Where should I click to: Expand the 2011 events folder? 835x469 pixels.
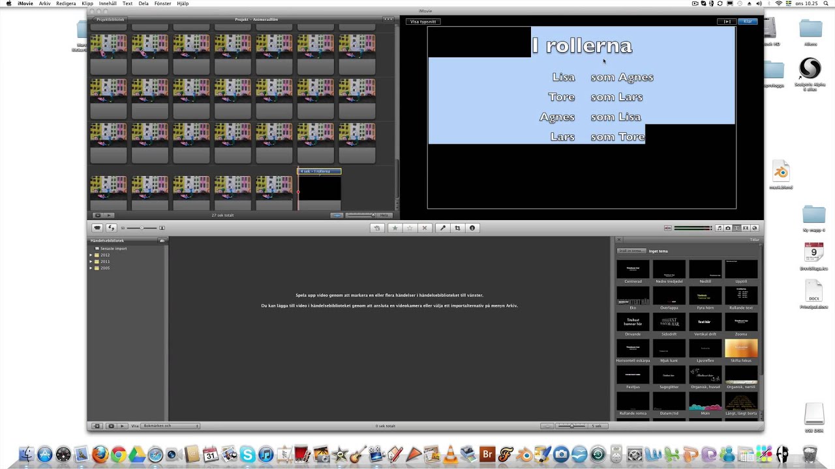91,261
